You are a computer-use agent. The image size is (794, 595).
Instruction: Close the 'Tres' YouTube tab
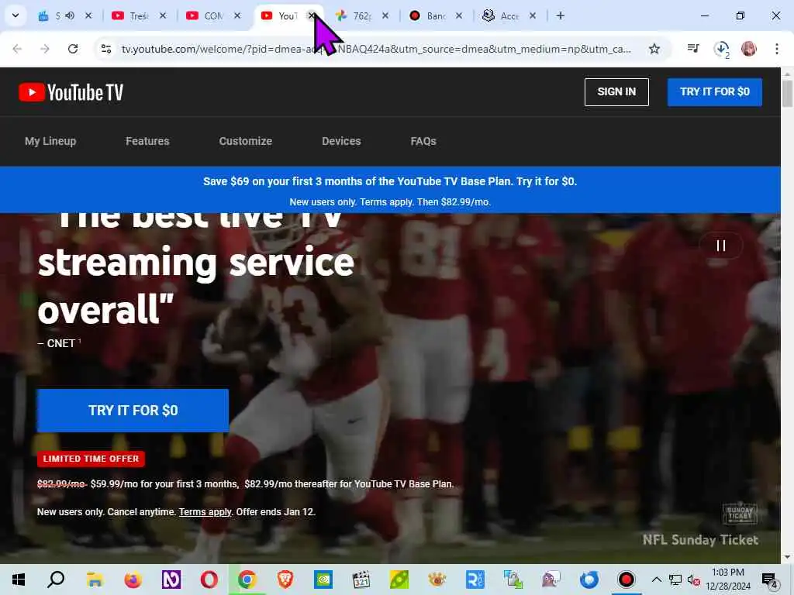163,15
